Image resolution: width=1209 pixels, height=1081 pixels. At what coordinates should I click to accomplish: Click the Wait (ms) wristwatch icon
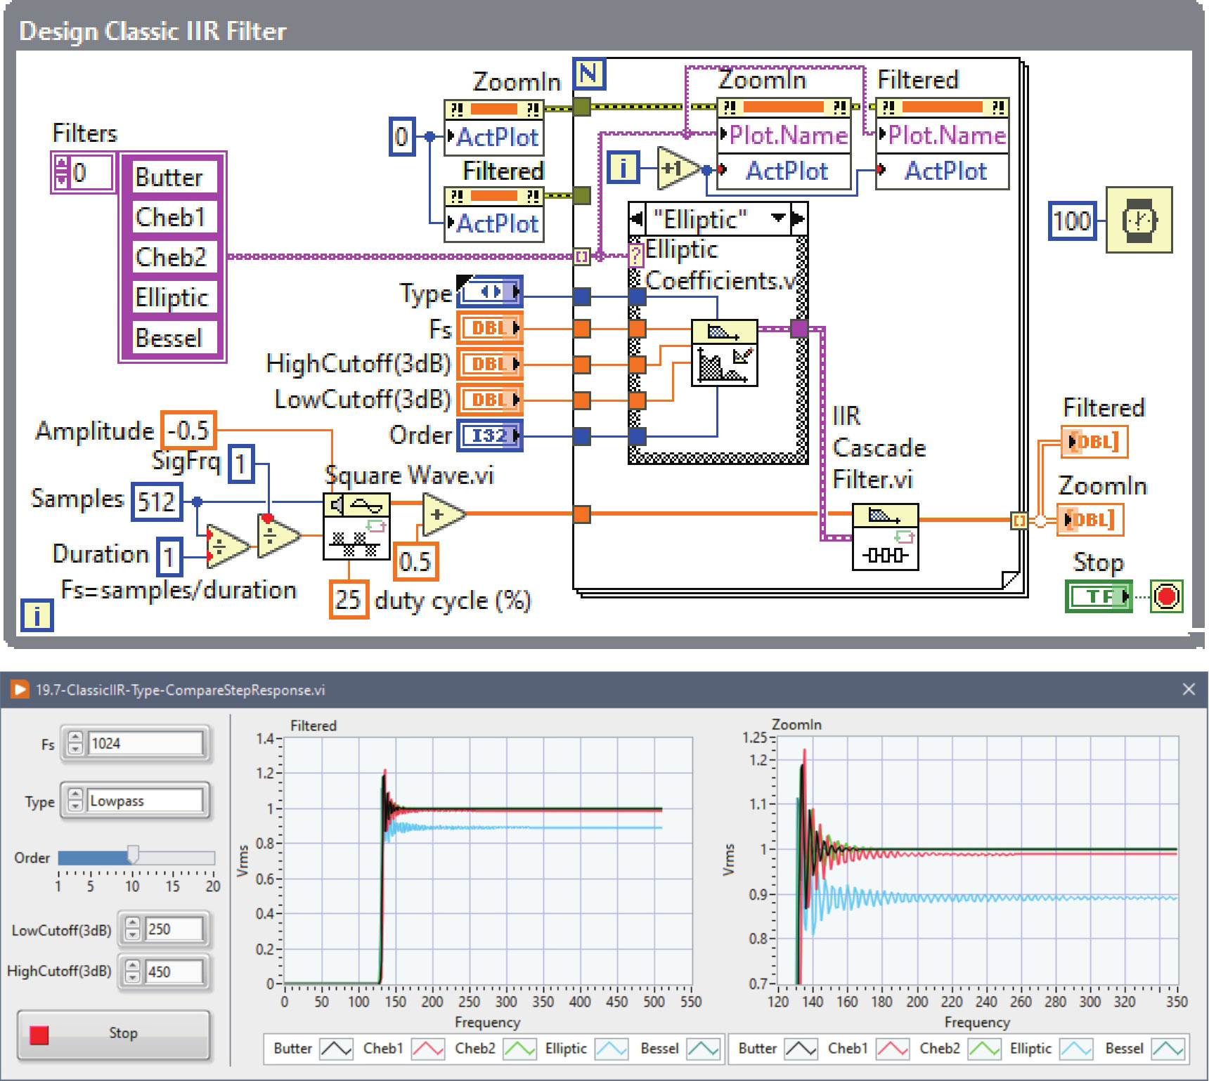(x=1139, y=220)
